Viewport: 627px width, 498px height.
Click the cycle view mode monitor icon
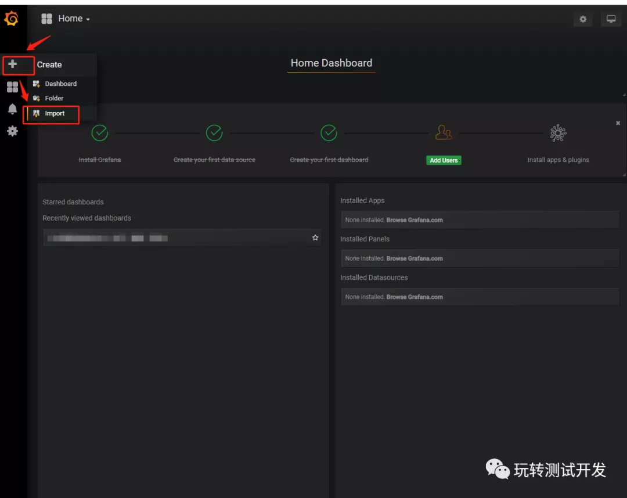coord(611,19)
